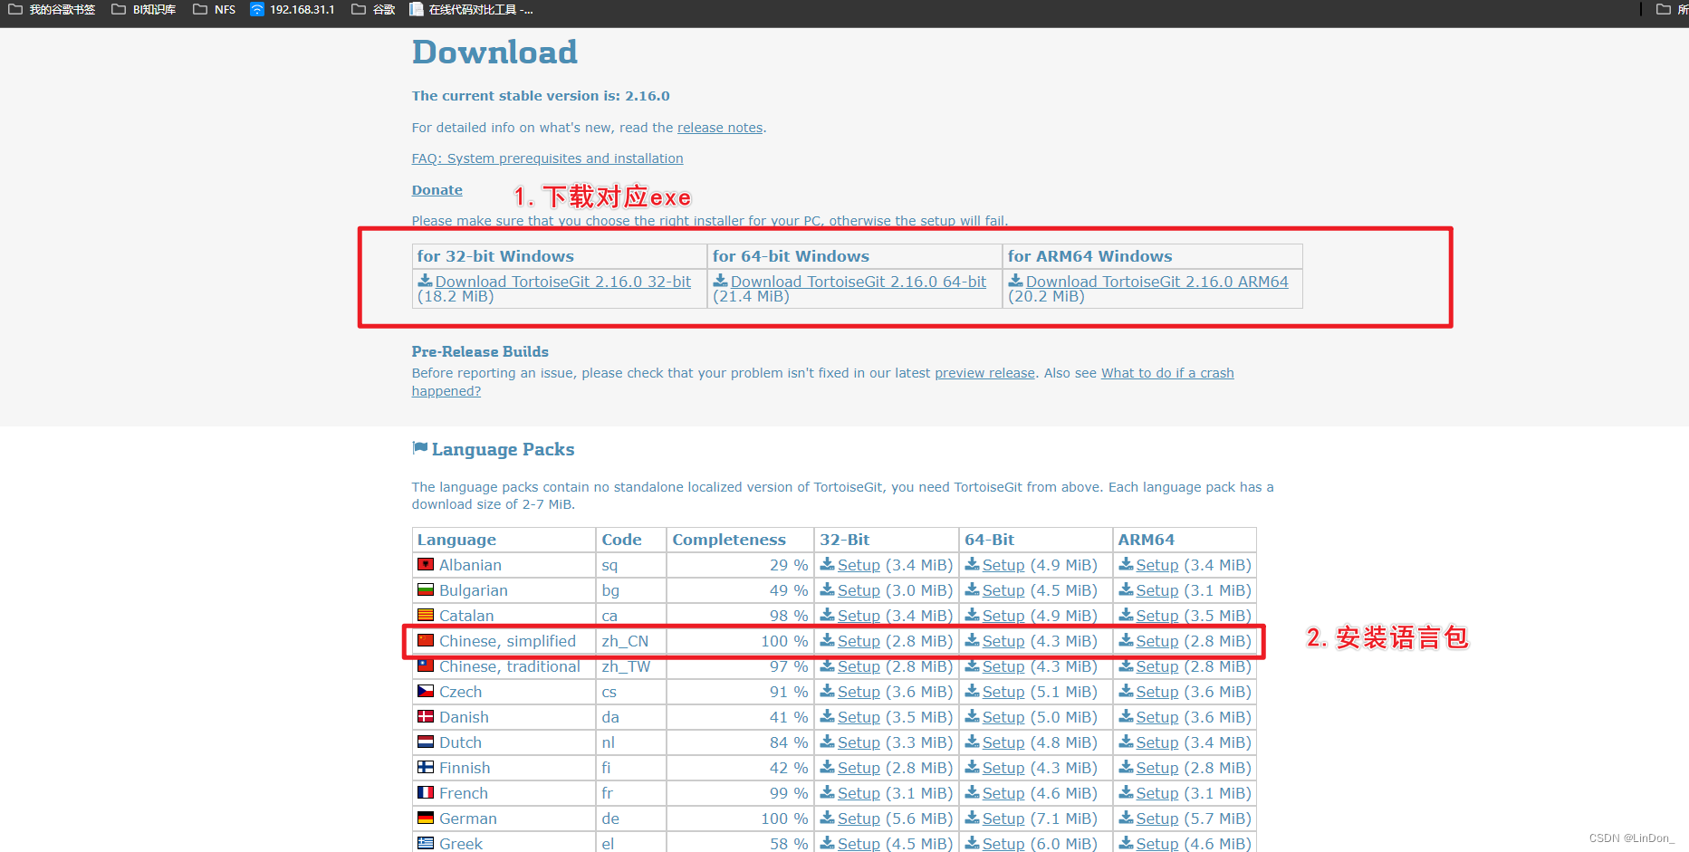Image resolution: width=1689 pixels, height=852 pixels.
Task: Download Chinese simplified ARM64 Setup
Action: [x=1157, y=641]
